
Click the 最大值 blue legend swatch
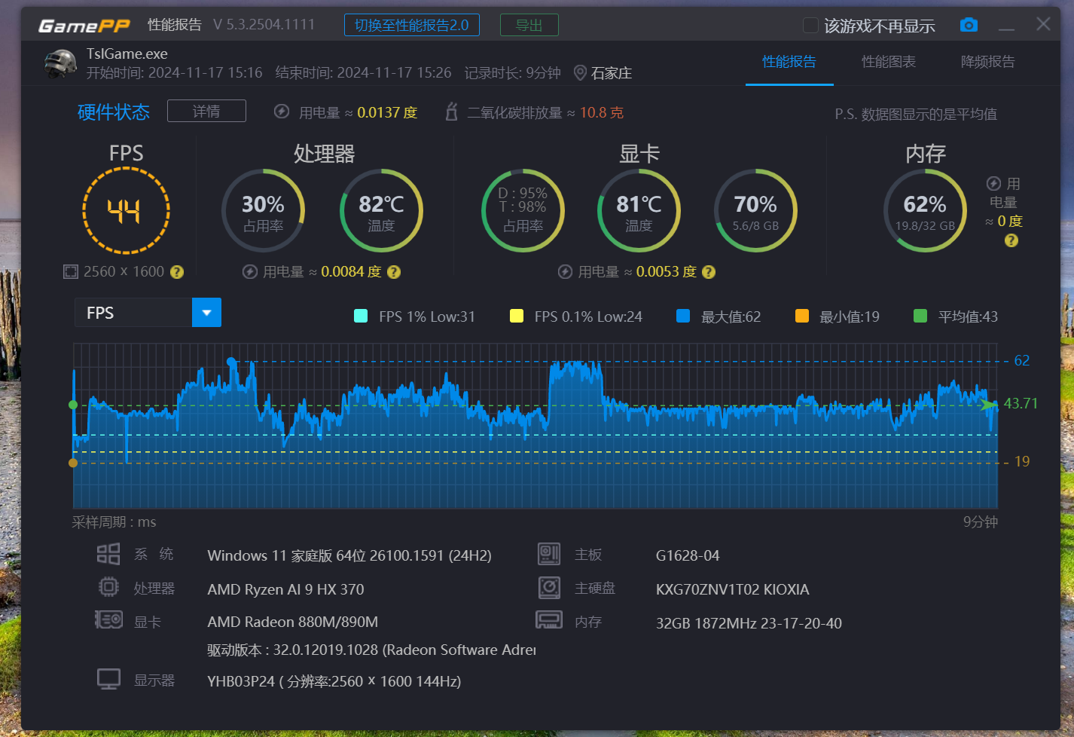click(683, 316)
